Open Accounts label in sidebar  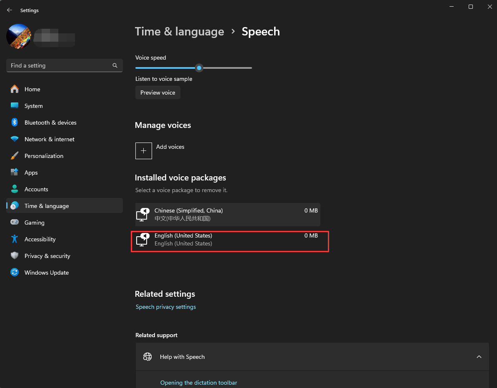(x=36, y=189)
